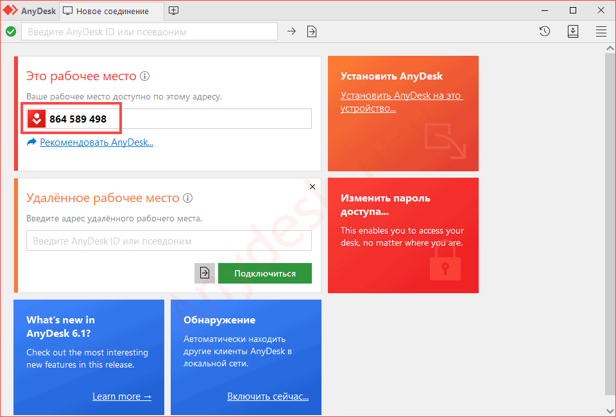
Task: Add a new tab with the plus icon
Action: click(x=174, y=11)
